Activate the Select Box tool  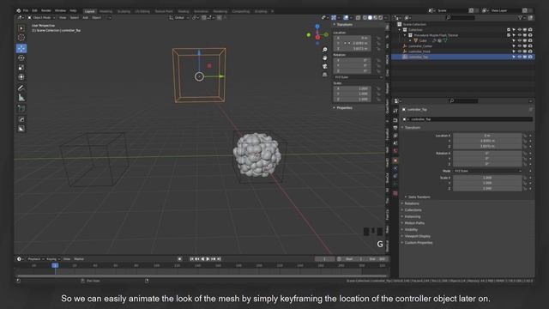(21, 28)
